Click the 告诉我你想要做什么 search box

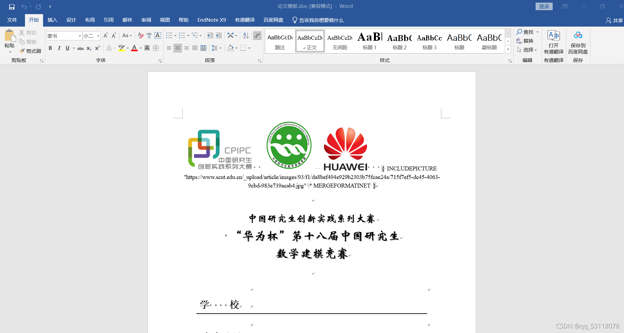click(x=318, y=20)
